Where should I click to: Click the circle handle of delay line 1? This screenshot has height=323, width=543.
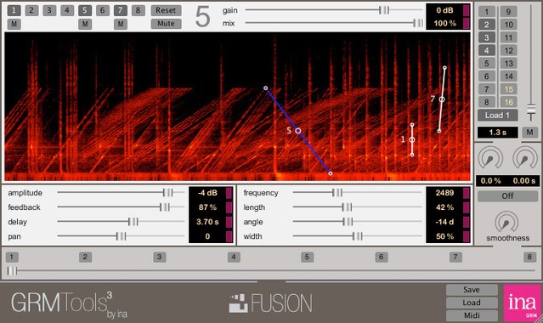[412, 139]
